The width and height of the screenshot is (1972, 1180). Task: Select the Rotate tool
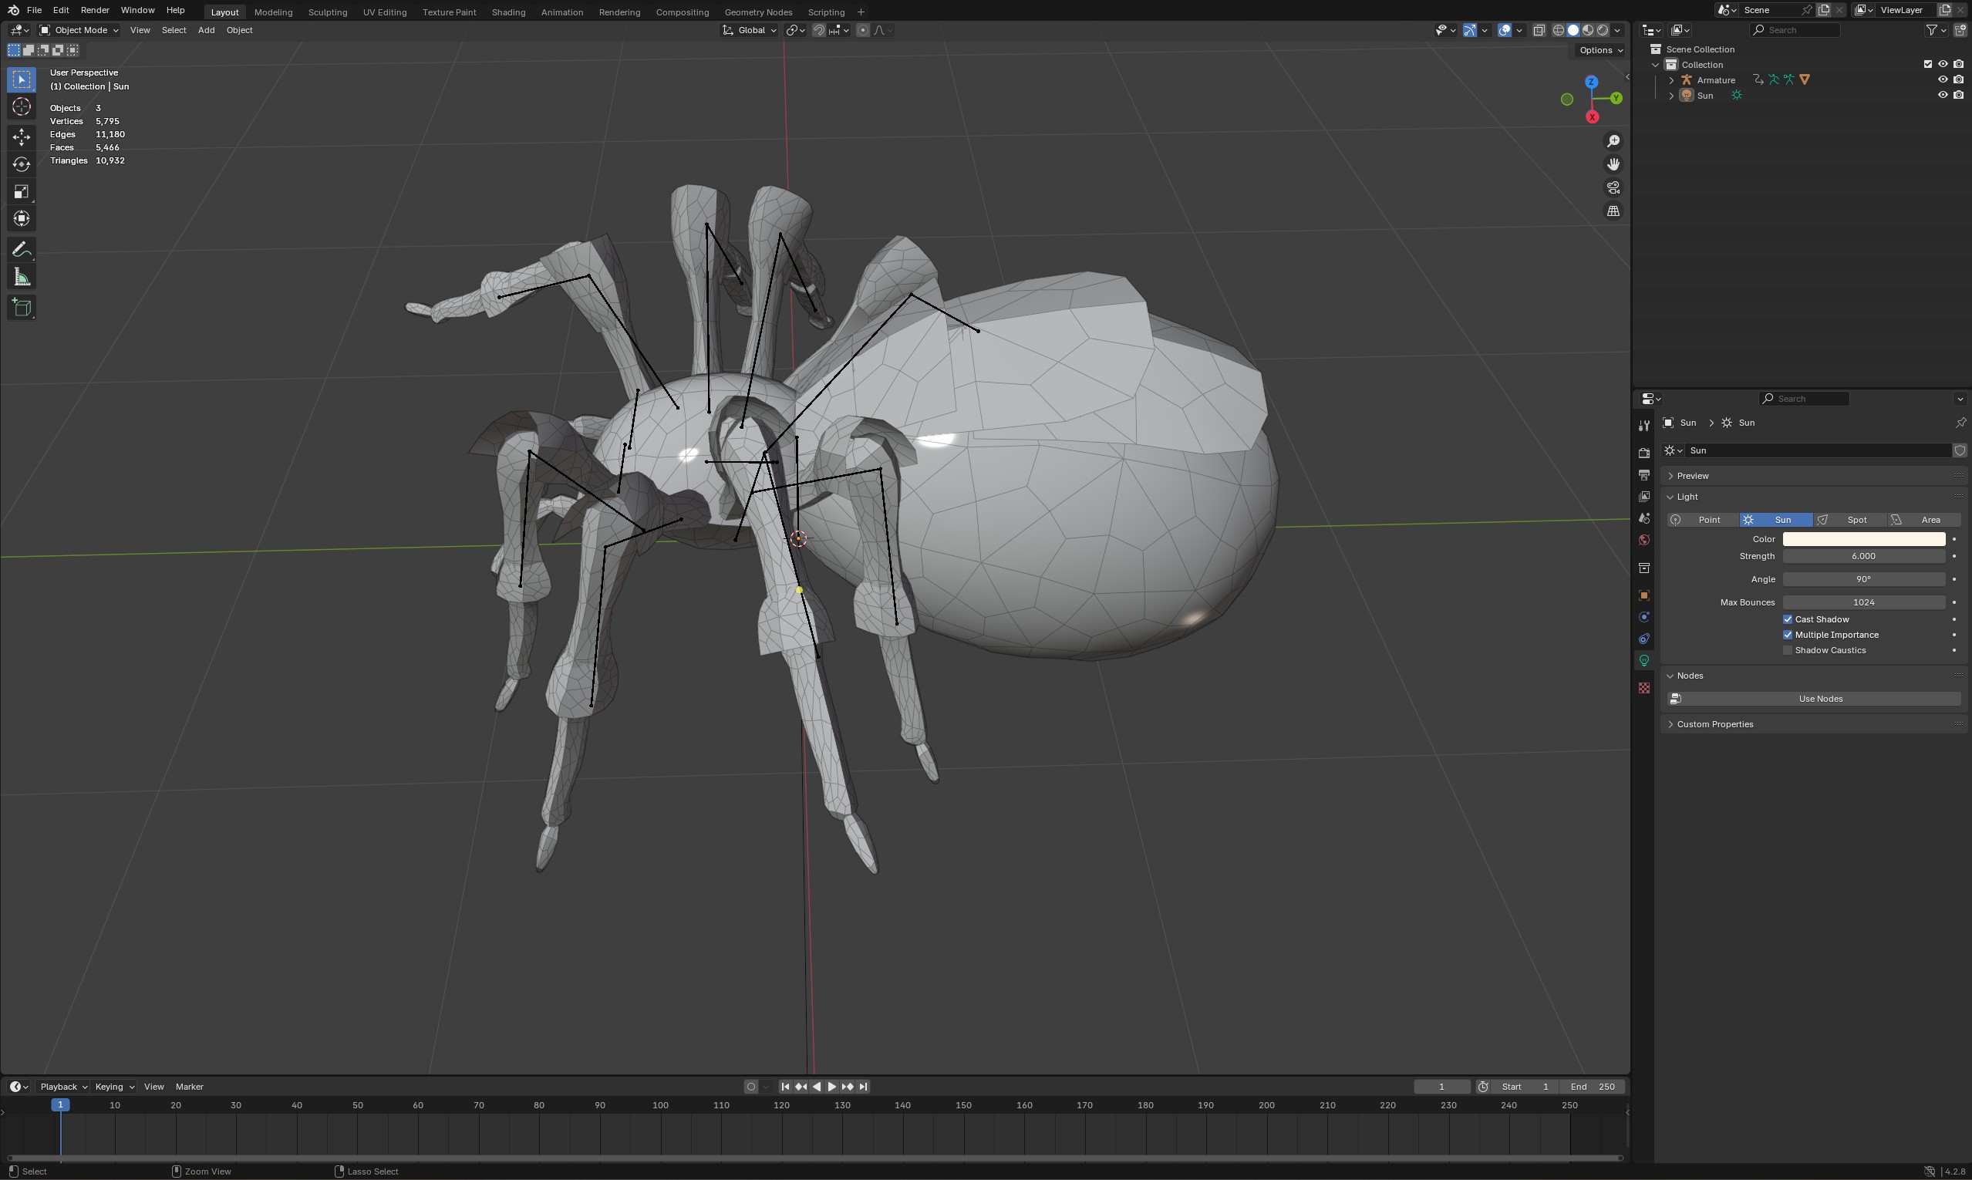coord(22,164)
